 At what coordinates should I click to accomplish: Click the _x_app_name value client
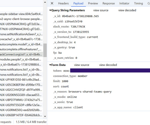(78, 107)
